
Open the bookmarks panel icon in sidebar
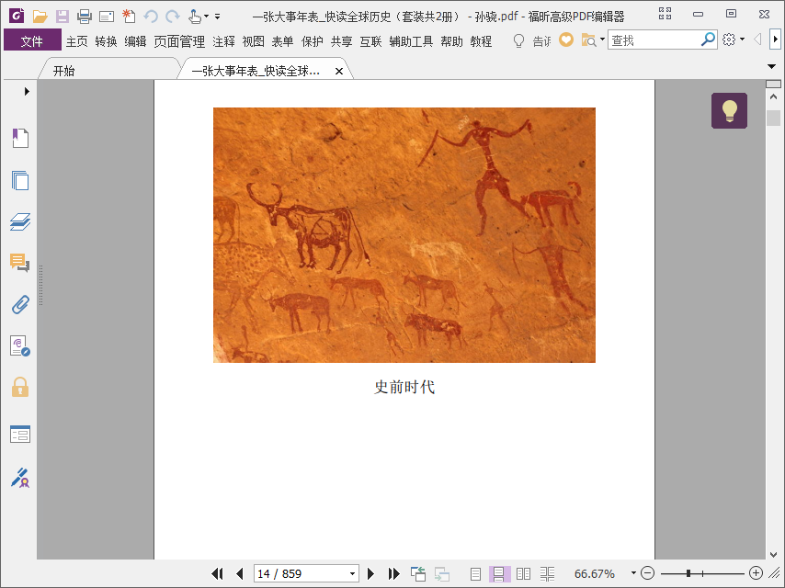point(20,138)
